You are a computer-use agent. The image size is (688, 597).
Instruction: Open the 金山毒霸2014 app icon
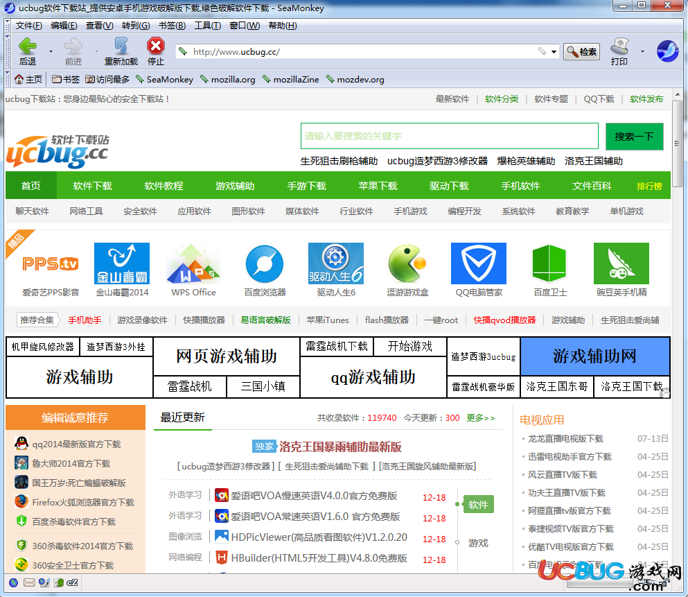tap(121, 263)
